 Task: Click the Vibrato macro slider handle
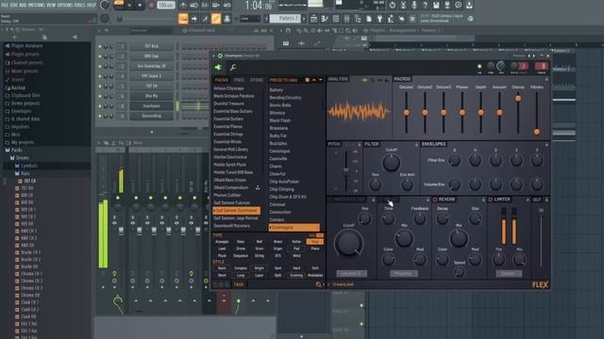537,132
